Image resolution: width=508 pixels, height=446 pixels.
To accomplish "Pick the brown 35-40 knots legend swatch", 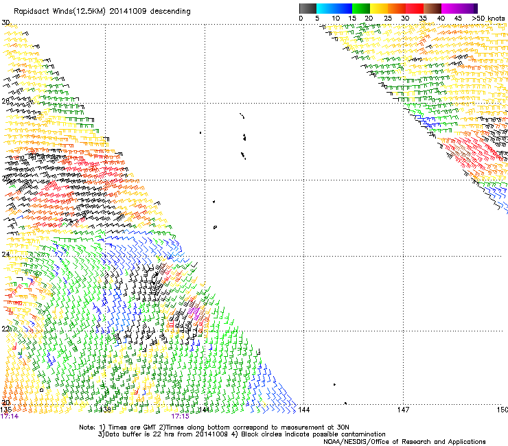I will (x=432, y=8).
